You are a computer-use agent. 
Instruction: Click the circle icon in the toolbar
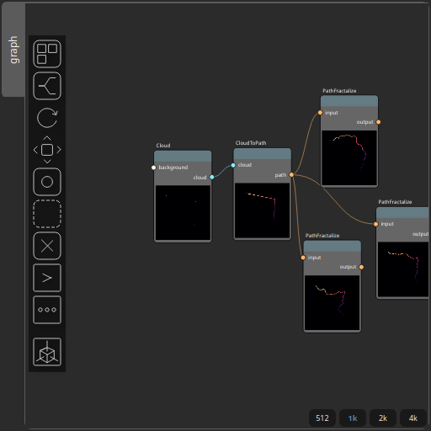click(x=47, y=182)
